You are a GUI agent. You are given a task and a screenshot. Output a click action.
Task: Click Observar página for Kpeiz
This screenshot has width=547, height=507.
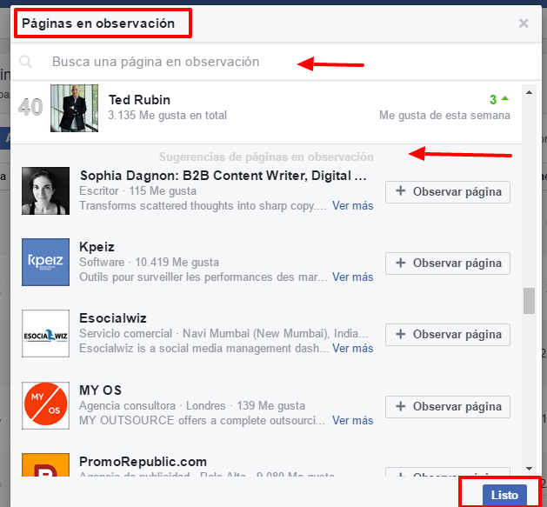(448, 264)
